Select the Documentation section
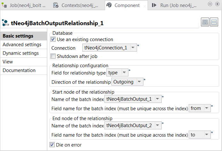Image resolution: width=222 pixels, height=151 pixels. (19, 70)
